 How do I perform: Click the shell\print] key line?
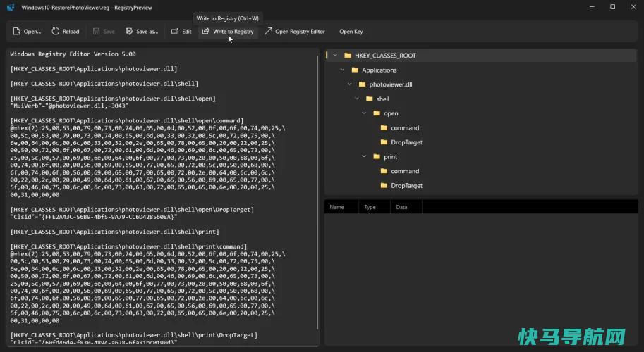114,232
